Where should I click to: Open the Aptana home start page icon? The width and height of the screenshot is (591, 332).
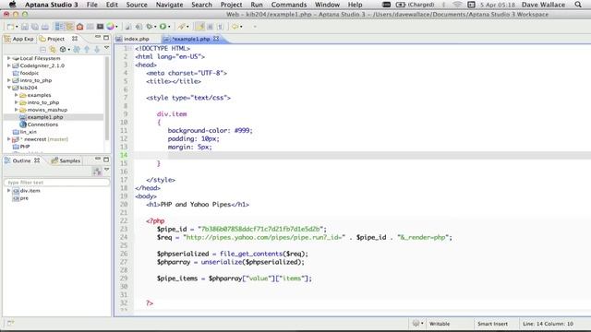pos(80,27)
